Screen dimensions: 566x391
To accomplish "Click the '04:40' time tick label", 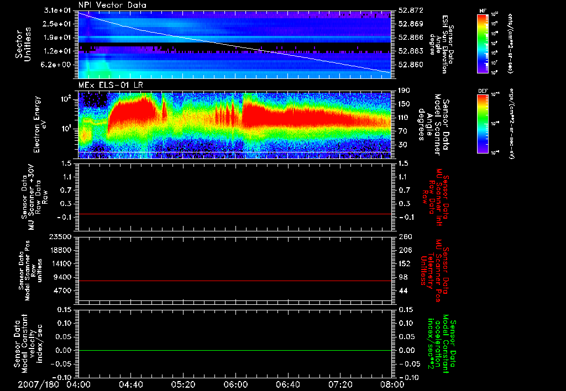I will [x=130, y=384].
